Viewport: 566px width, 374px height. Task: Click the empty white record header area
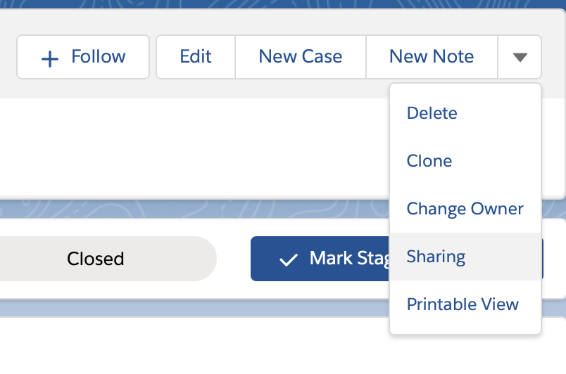(195, 147)
